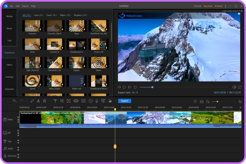The height and width of the screenshot is (164, 246).
Task: Stop playback with the square button
Action: point(135,87)
